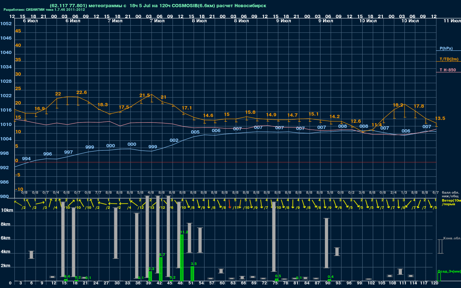Click precipitation amount label 2.3

pyautogui.click(x=151, y=269)
